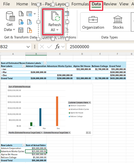Screen dimensions: 134x163
Task: Switch to the View tab
Action: click(124, 4)
